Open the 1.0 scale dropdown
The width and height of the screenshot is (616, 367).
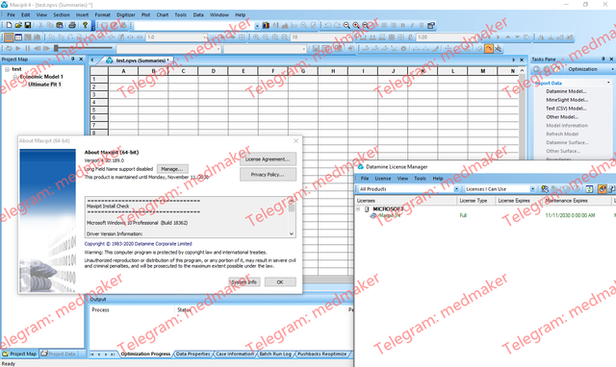point(205,37)
